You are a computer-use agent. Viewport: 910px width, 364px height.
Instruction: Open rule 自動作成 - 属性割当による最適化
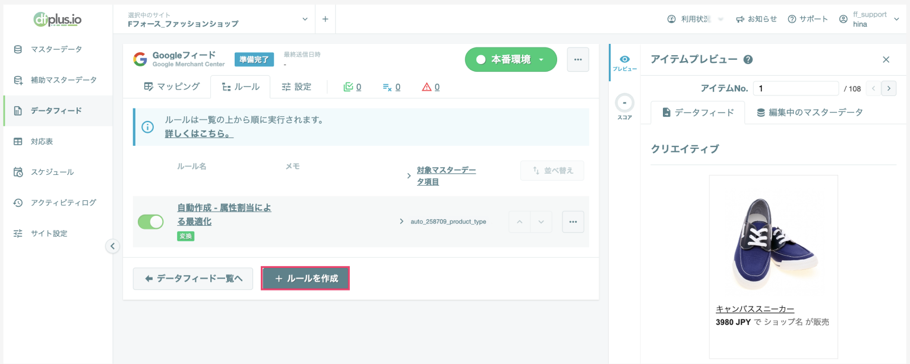(x=224, y=215)
